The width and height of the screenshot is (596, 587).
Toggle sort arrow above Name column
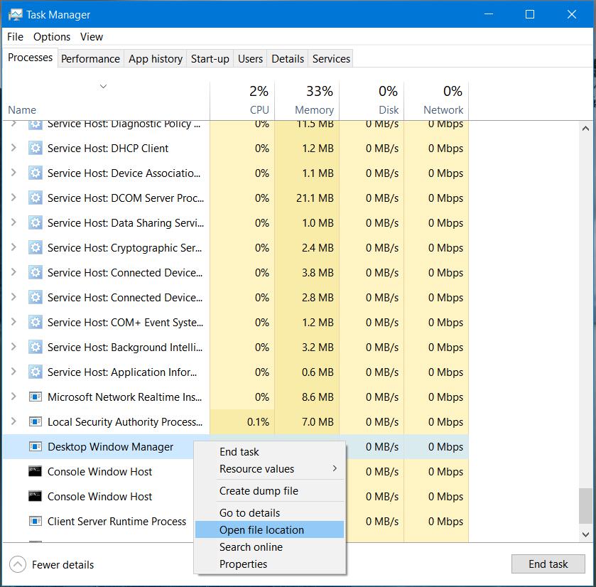[103, 86]
